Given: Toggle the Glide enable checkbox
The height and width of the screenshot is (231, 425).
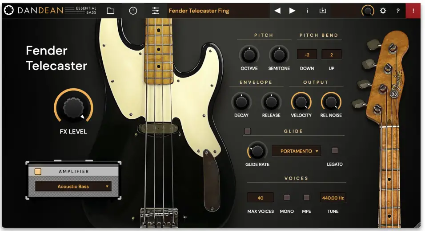Looking at the screenshot, I should (x=248, y=131).
